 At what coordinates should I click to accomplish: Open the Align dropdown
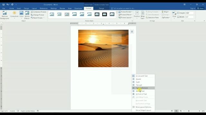pyautogui.click(x=165, y=12)
